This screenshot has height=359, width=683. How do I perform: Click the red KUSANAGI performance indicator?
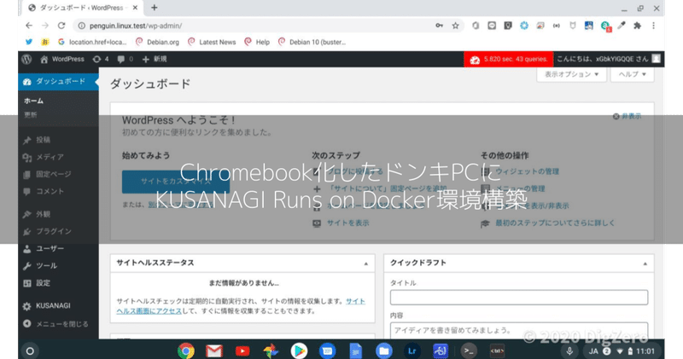click(508, 59)
